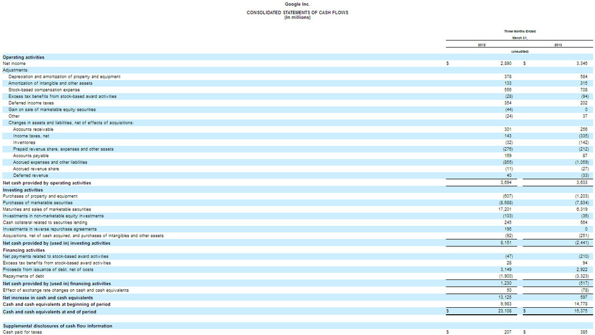The image size is (595, 335).
Task: Click the Three Months Ended header
Action: pyautogui.click(x=519, y=31)
